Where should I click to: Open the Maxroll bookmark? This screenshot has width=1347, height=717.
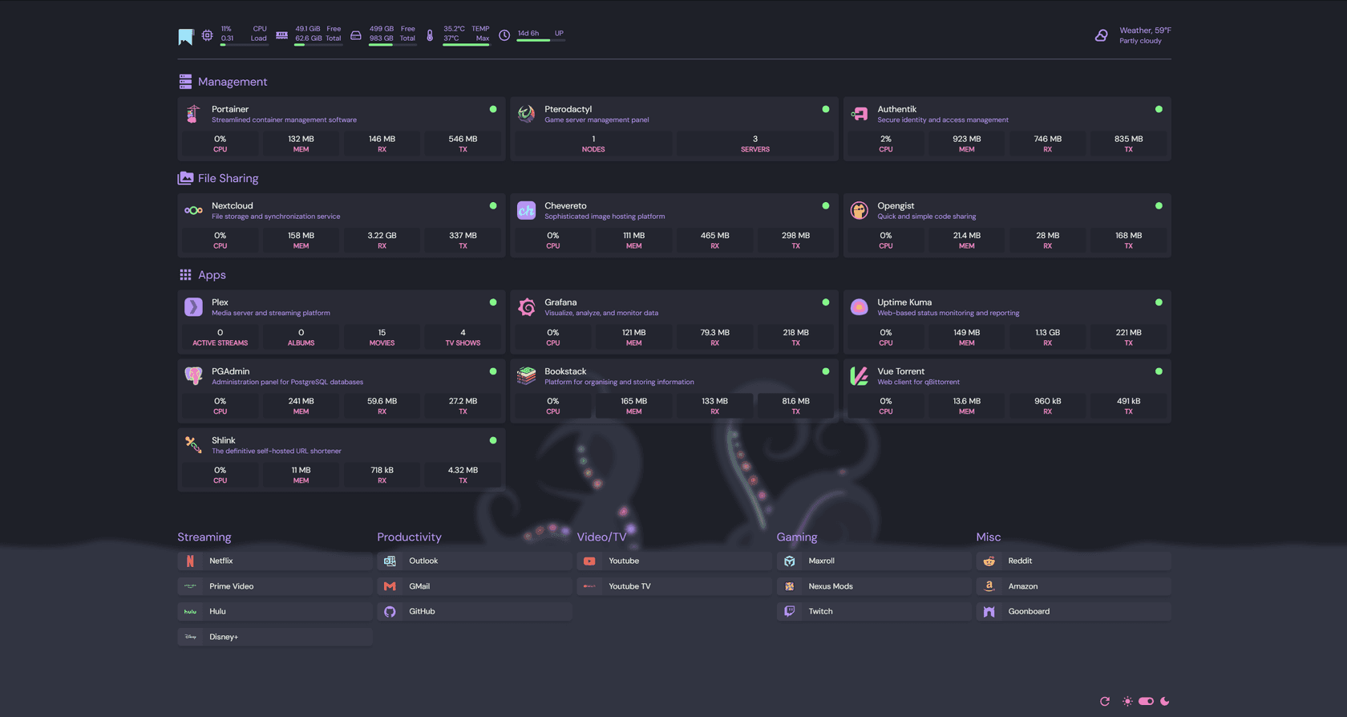874,561
